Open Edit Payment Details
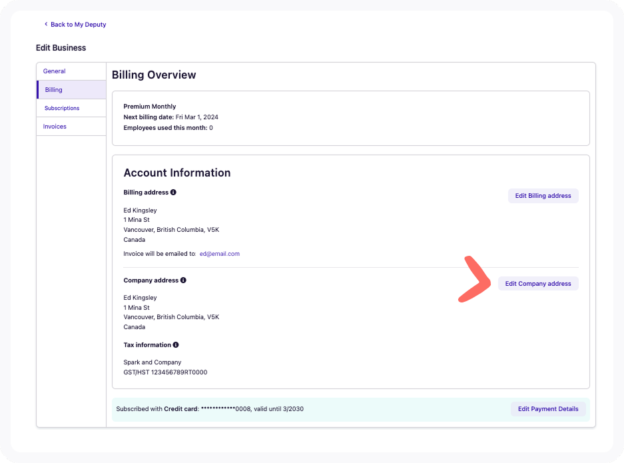Screen dimensions: 624x463 click(x=548, y=409)
